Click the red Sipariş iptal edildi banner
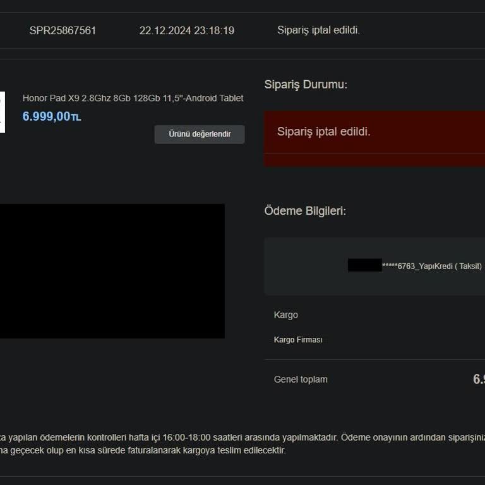Viewport: 485px width, 485px height. pyautogui.click(x=374, y=139)
